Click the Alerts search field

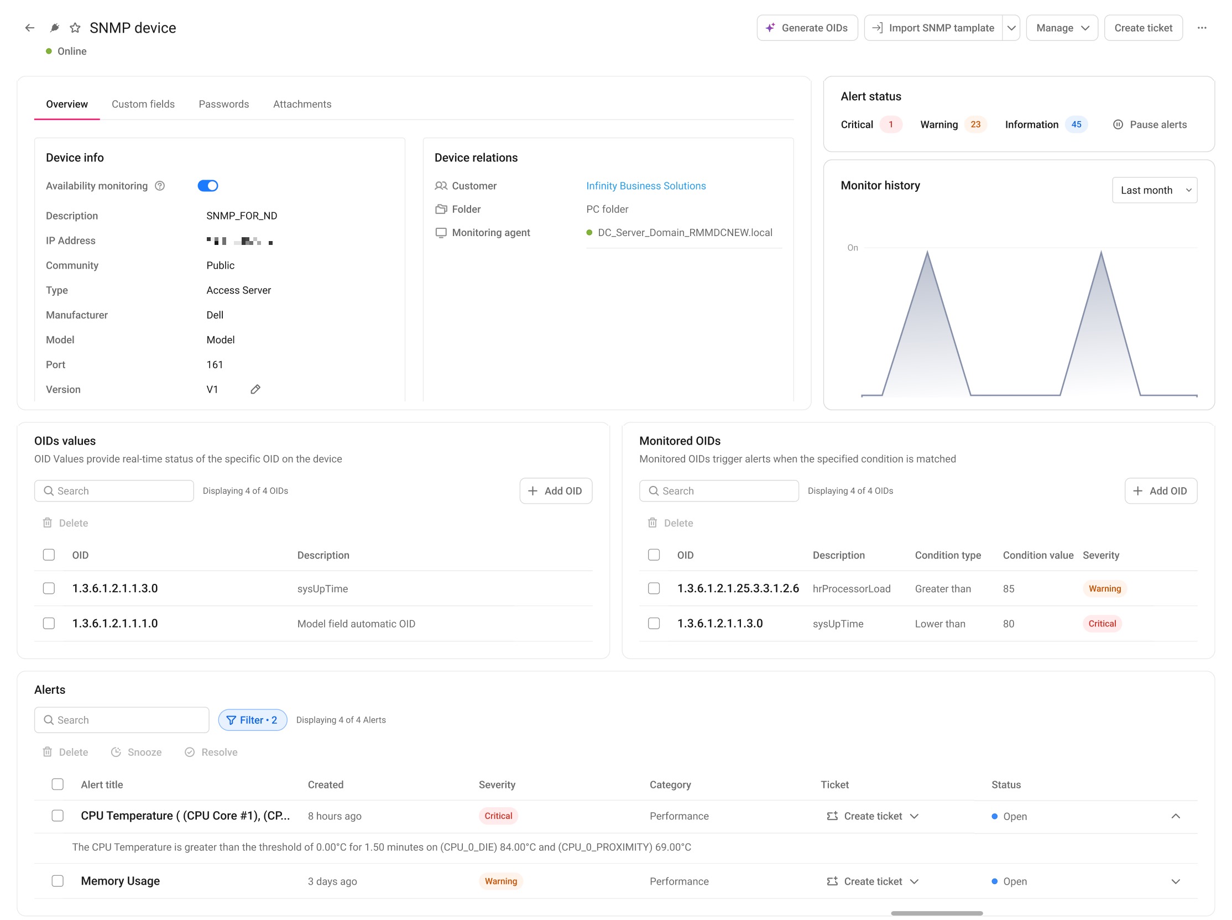(122, 720)
